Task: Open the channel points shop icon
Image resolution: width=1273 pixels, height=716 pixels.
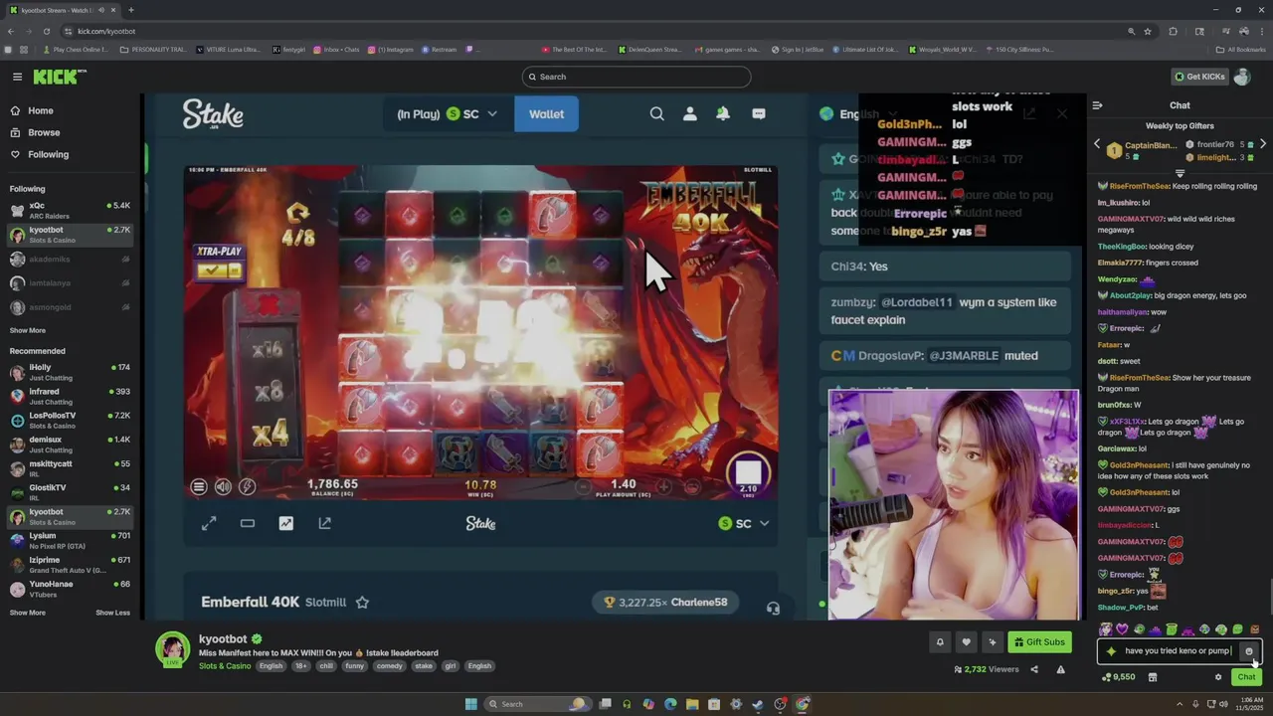Action: click(x=1153, y=677)
